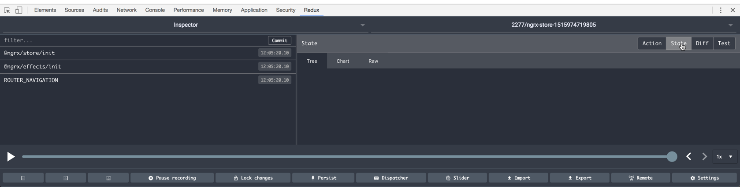Step forward with the right arrow
This screenshot has width=740, height=187.
704,156
